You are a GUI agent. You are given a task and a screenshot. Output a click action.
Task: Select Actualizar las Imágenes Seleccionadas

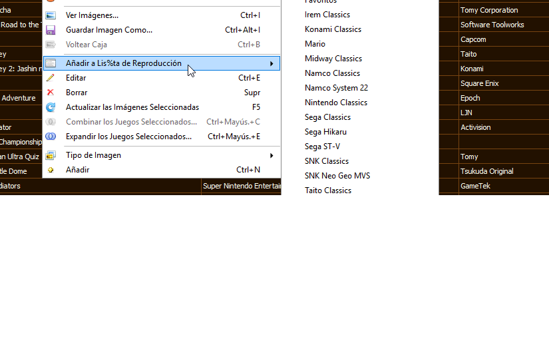(x=162, y=107)
